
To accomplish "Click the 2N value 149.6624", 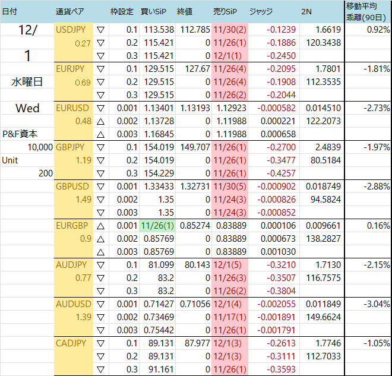I will pos(324,317).
